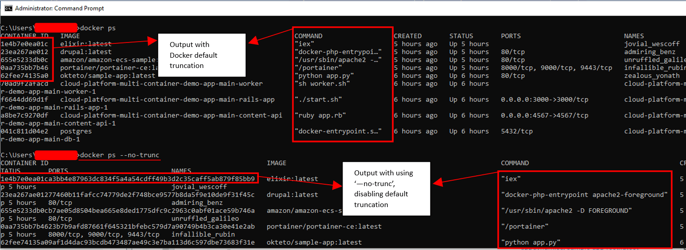The image size is (686, 250).
Task: Click truncated command "/usr/sbin/apache2 -…"
Action: (338, 60)
